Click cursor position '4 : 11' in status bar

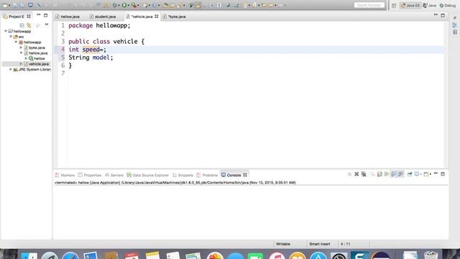tap(345, 244)
